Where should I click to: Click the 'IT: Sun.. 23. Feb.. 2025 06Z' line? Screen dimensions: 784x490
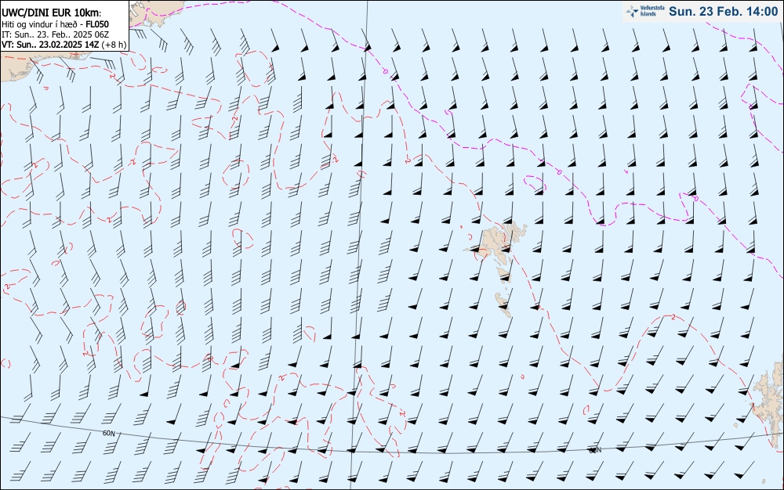click(x=55, y=34)
